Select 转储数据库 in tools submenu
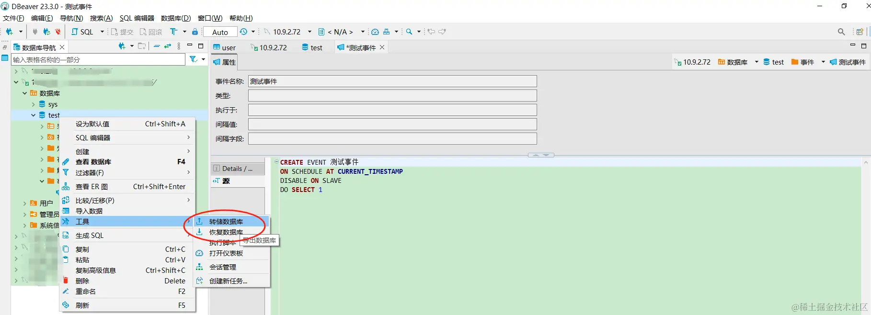Image resolution: width=871 pixels, height=315 pixels. tap(232, 222)
